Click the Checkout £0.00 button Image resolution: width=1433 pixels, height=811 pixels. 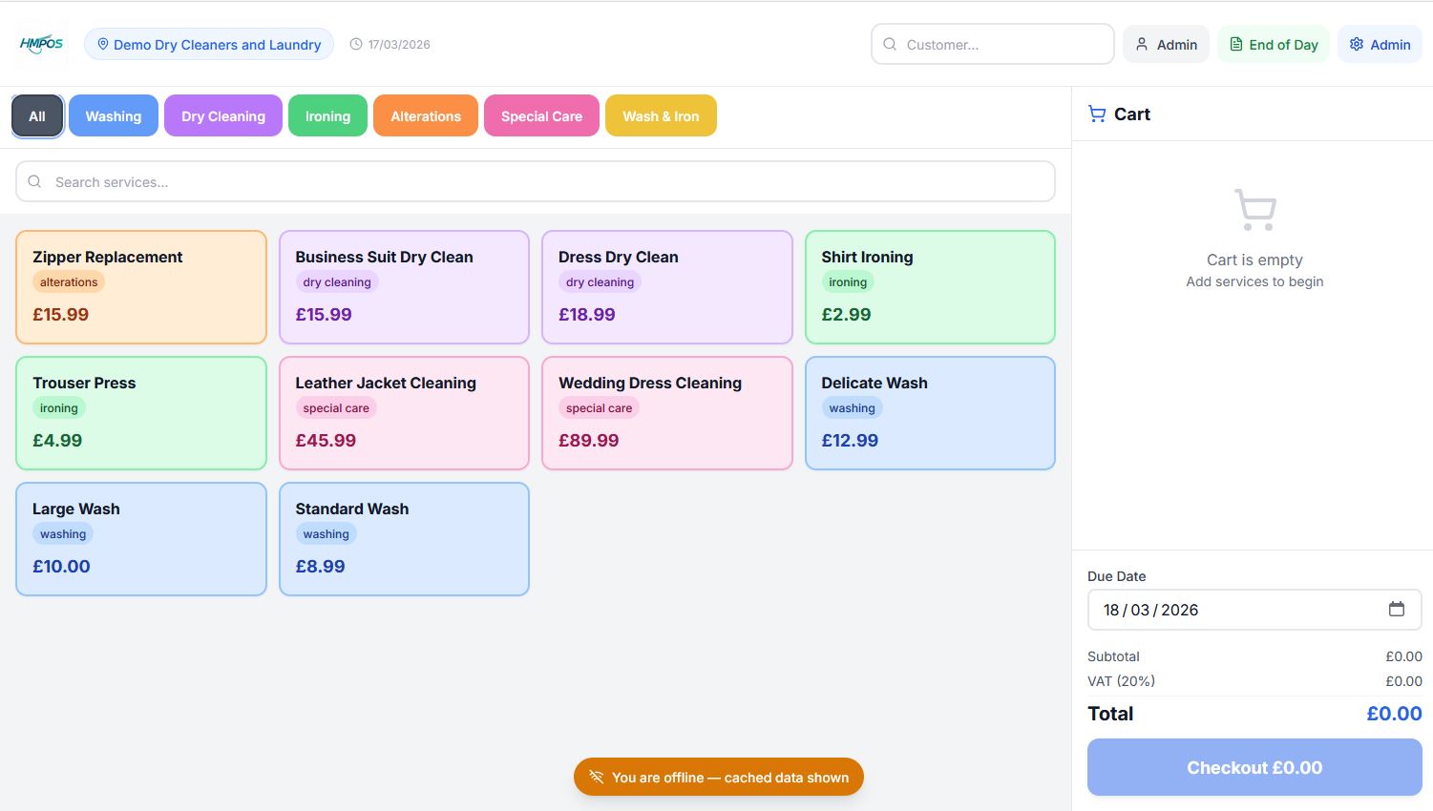[x=1254, y=767]
